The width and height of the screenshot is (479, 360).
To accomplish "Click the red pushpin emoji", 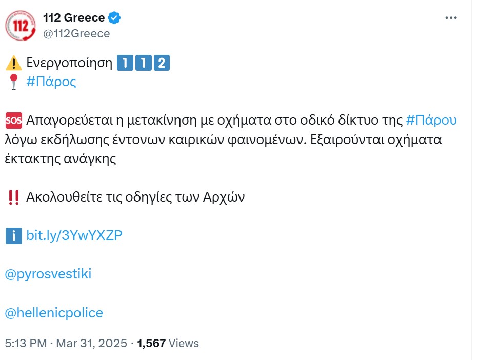I will [x=14, y=82].
